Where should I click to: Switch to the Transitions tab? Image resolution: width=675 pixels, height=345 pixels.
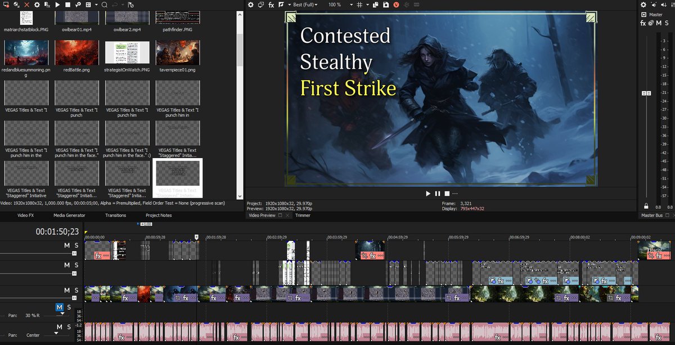point(115,216)
